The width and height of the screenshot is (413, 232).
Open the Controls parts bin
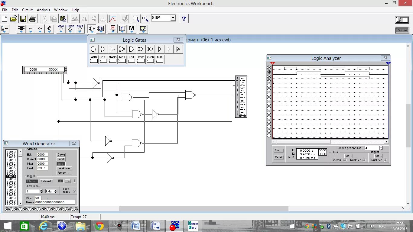coord(122,29)
